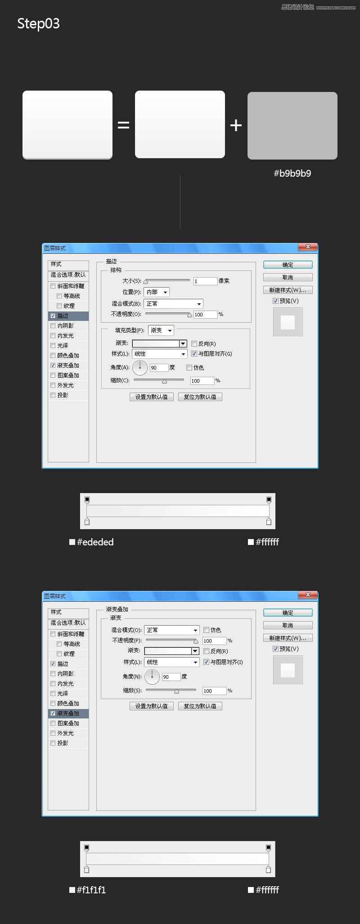Select the #f1f1f1 color stop below gradient bar
Viewport: 360px width, 924px height.
pos(87,869)
